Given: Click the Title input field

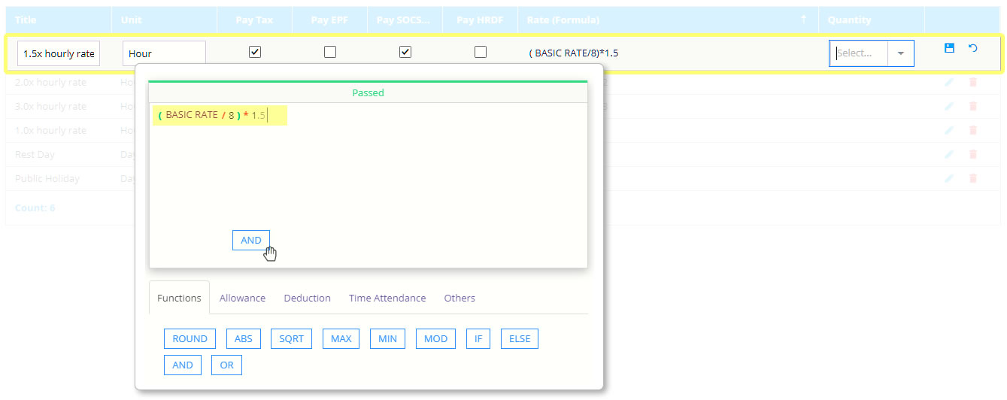Looking at the screenshot, I should (x=59, y=53).
